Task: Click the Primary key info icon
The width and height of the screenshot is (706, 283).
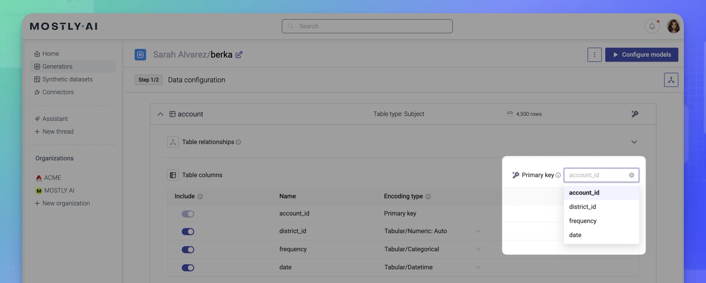Action: click(558, 175)
